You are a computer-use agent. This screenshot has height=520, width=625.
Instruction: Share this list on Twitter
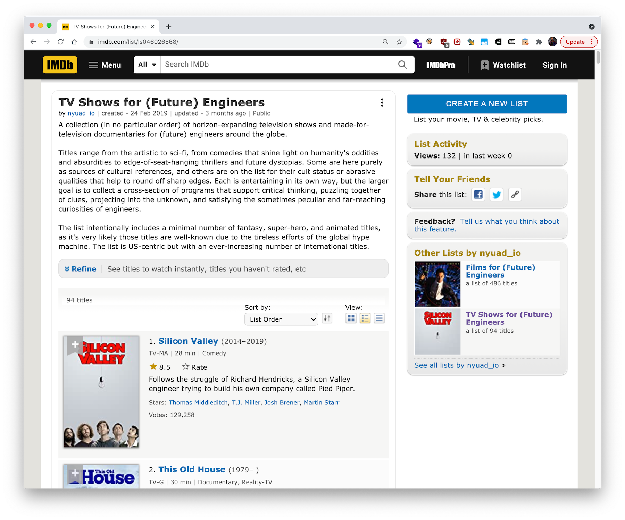pyautogui.click(x=497, y=195)
